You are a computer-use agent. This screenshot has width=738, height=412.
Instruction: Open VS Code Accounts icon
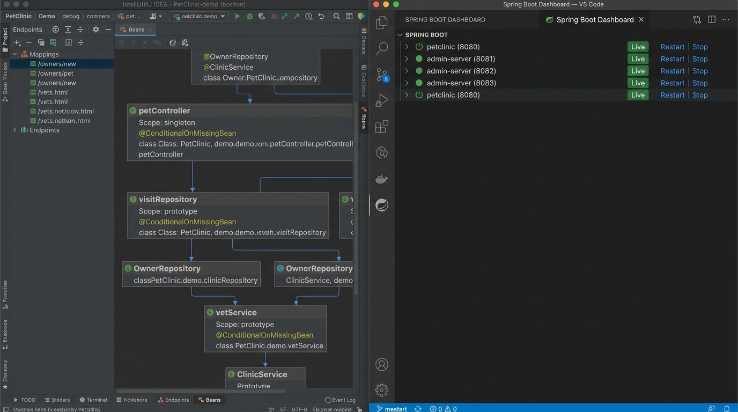(x=382, y=365)
